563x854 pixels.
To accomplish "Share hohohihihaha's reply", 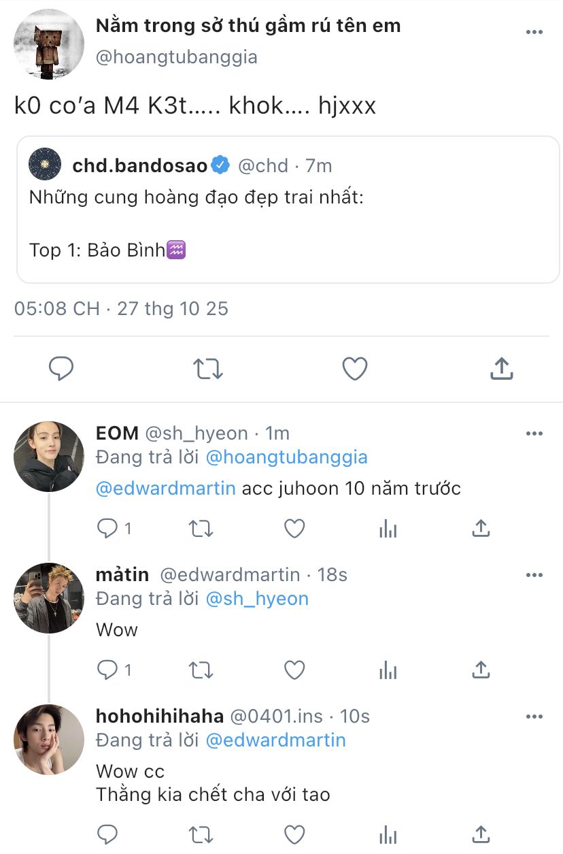I will [x=481, y=834].
